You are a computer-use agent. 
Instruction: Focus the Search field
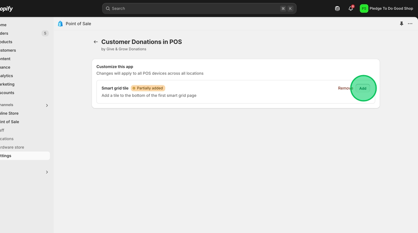click(199, 9)
